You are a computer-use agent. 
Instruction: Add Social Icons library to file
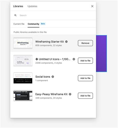(x=85, y=78)
